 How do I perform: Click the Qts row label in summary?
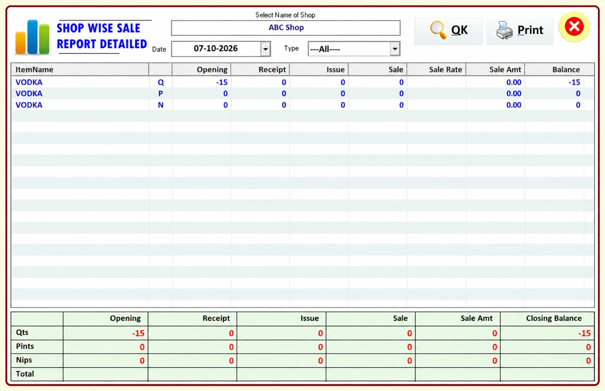pos(22,332)
